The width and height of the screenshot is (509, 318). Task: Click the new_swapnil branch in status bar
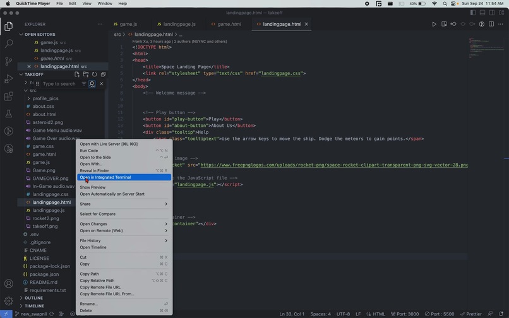[31, 314]
